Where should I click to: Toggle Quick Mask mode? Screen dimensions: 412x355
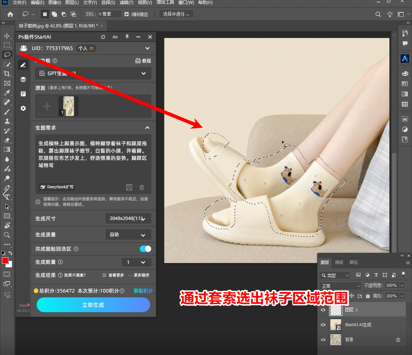pos(7,274)
